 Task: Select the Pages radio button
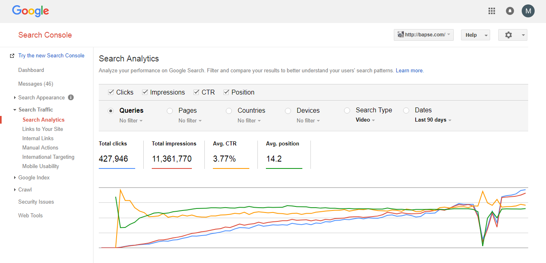170,111
